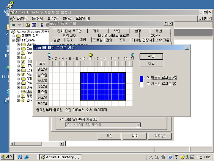Collapse the se9.com tree node
The height and width of the screenshot is (161, 214).
point(13,40)
